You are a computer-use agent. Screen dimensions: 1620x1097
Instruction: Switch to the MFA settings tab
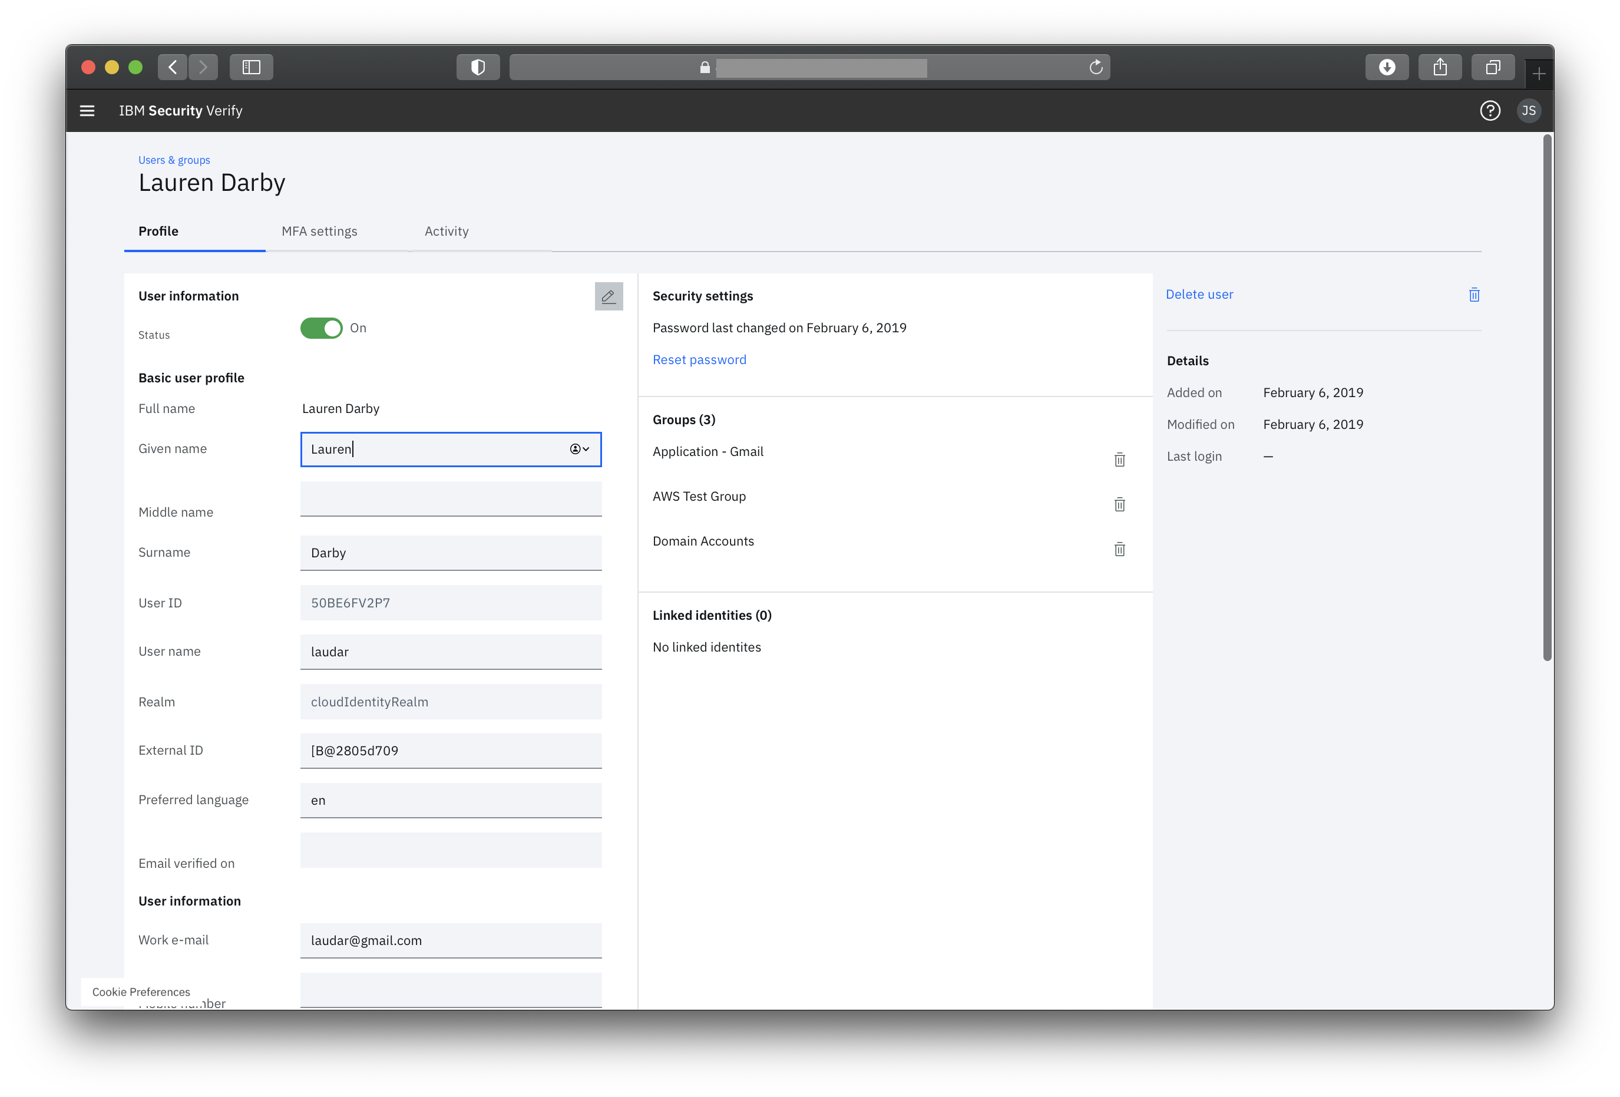coord(319,232)
